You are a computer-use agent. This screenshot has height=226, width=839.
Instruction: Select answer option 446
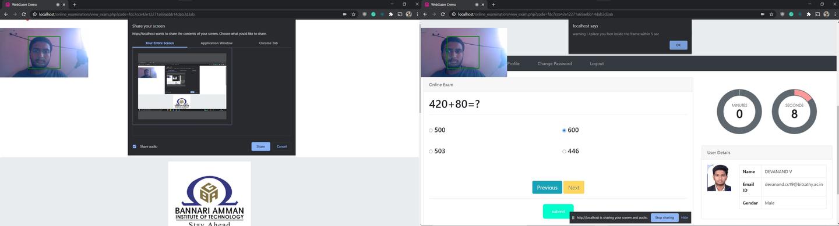(564, 151)
